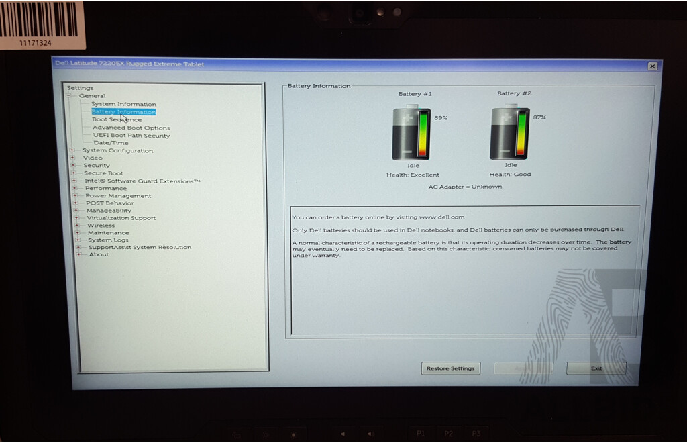Select the Maintenance category label

tap(108, 233)
